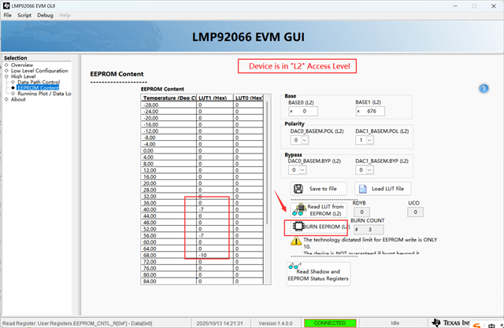Click LUT1 cell with -10 at 68.00
504x328 pixels.
215,255
